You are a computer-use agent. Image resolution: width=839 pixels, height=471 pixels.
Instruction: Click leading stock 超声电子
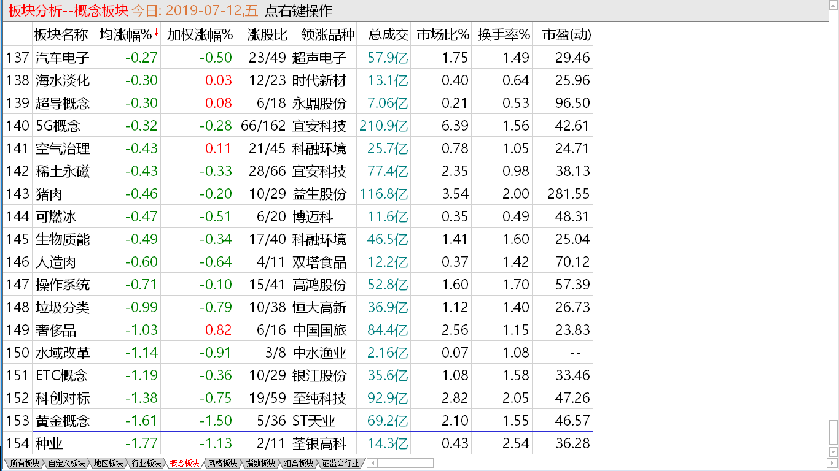[x=319, y=58]
